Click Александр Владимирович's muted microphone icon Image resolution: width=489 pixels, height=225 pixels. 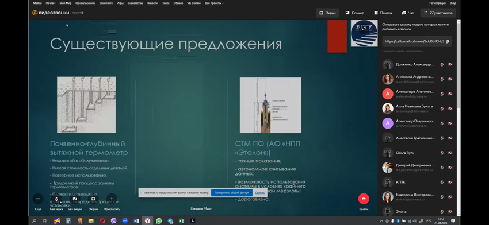[442, 123]
